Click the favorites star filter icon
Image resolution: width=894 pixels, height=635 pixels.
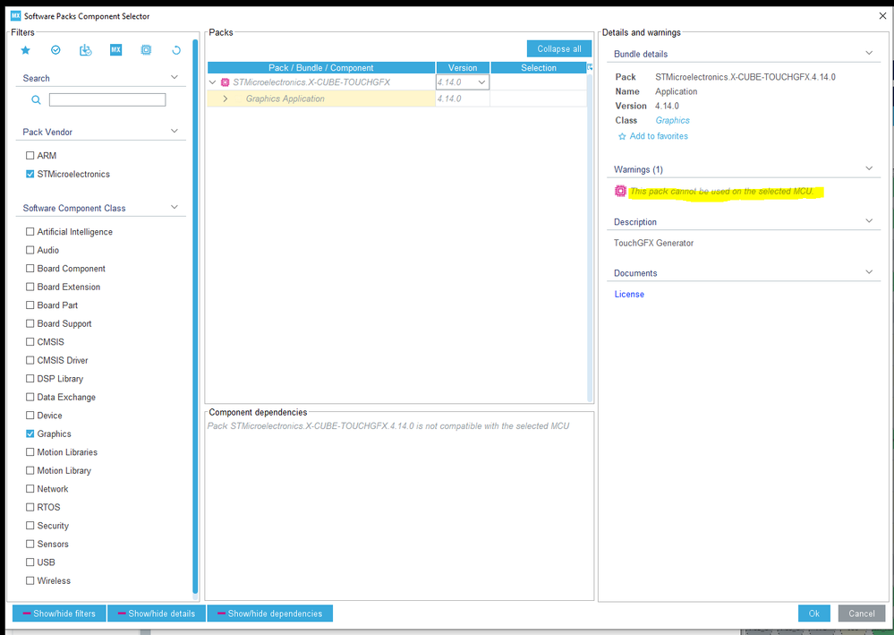25,50
